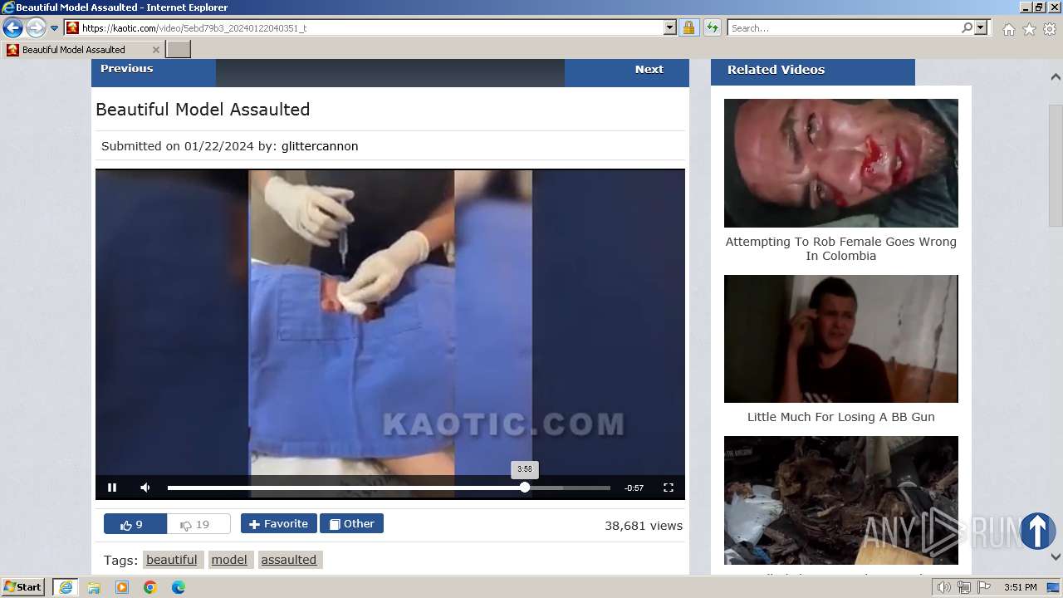Enter fullscreen video mode
This screenshot has width=1063, height=598.
pos(669,488)
